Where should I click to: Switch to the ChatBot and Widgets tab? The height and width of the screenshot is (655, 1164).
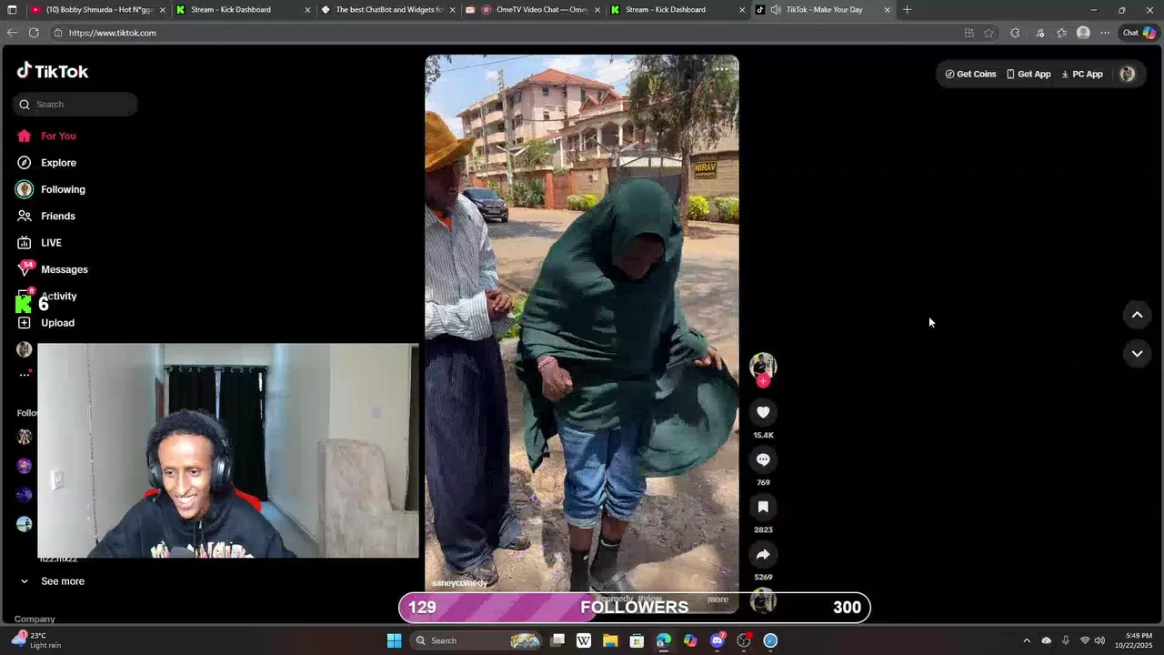(x=388, y=10)
